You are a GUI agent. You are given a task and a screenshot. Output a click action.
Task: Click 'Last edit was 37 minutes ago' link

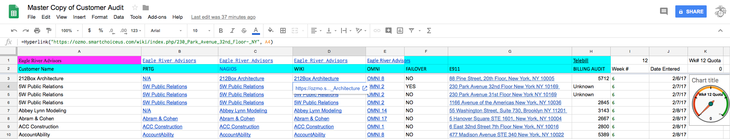point(223,17)
